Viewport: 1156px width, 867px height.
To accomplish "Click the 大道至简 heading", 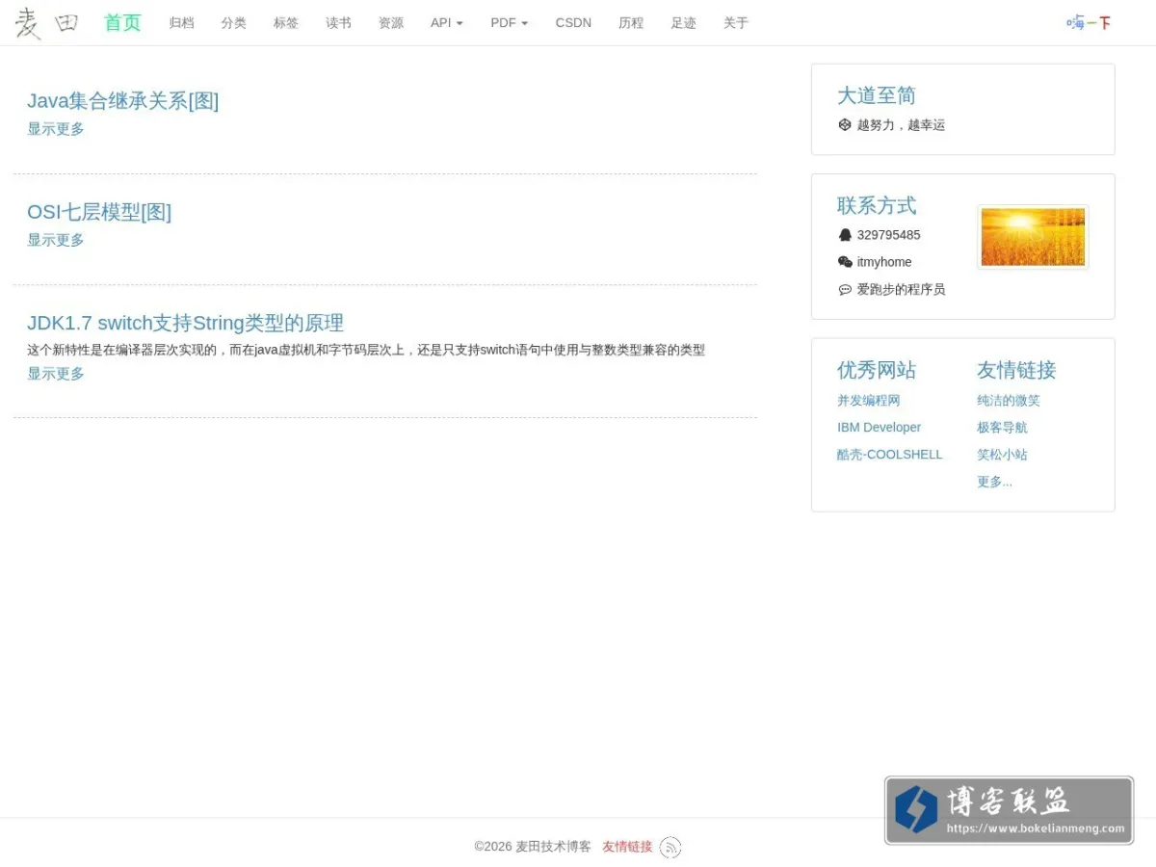I will coord(877,95).
